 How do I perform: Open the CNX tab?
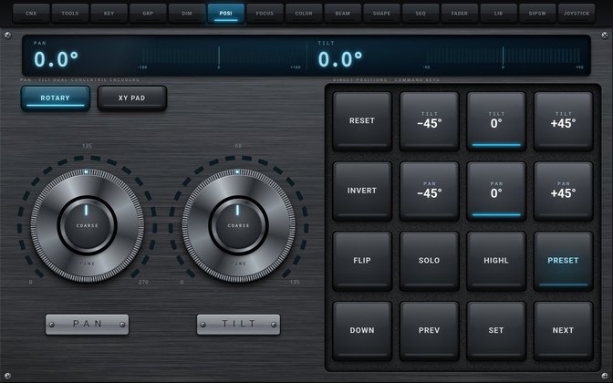click(x=31, y=14)
